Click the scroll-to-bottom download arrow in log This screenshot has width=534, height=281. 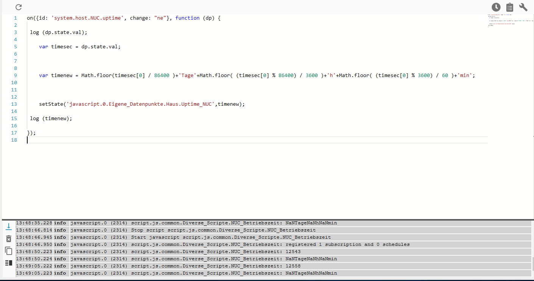[x=9, y=227]
